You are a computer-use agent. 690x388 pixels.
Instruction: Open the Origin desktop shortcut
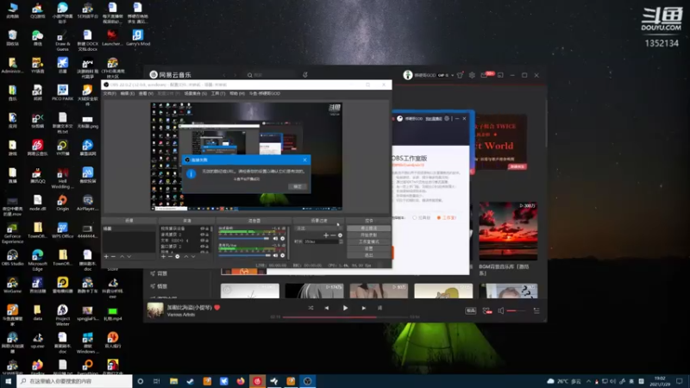click(x=62, y=203)
